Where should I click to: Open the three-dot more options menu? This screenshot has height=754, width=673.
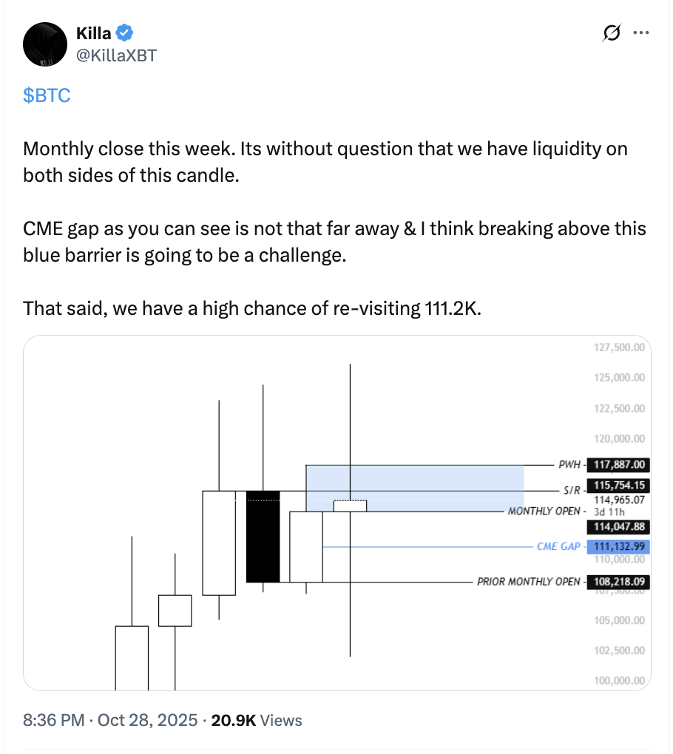641,33
